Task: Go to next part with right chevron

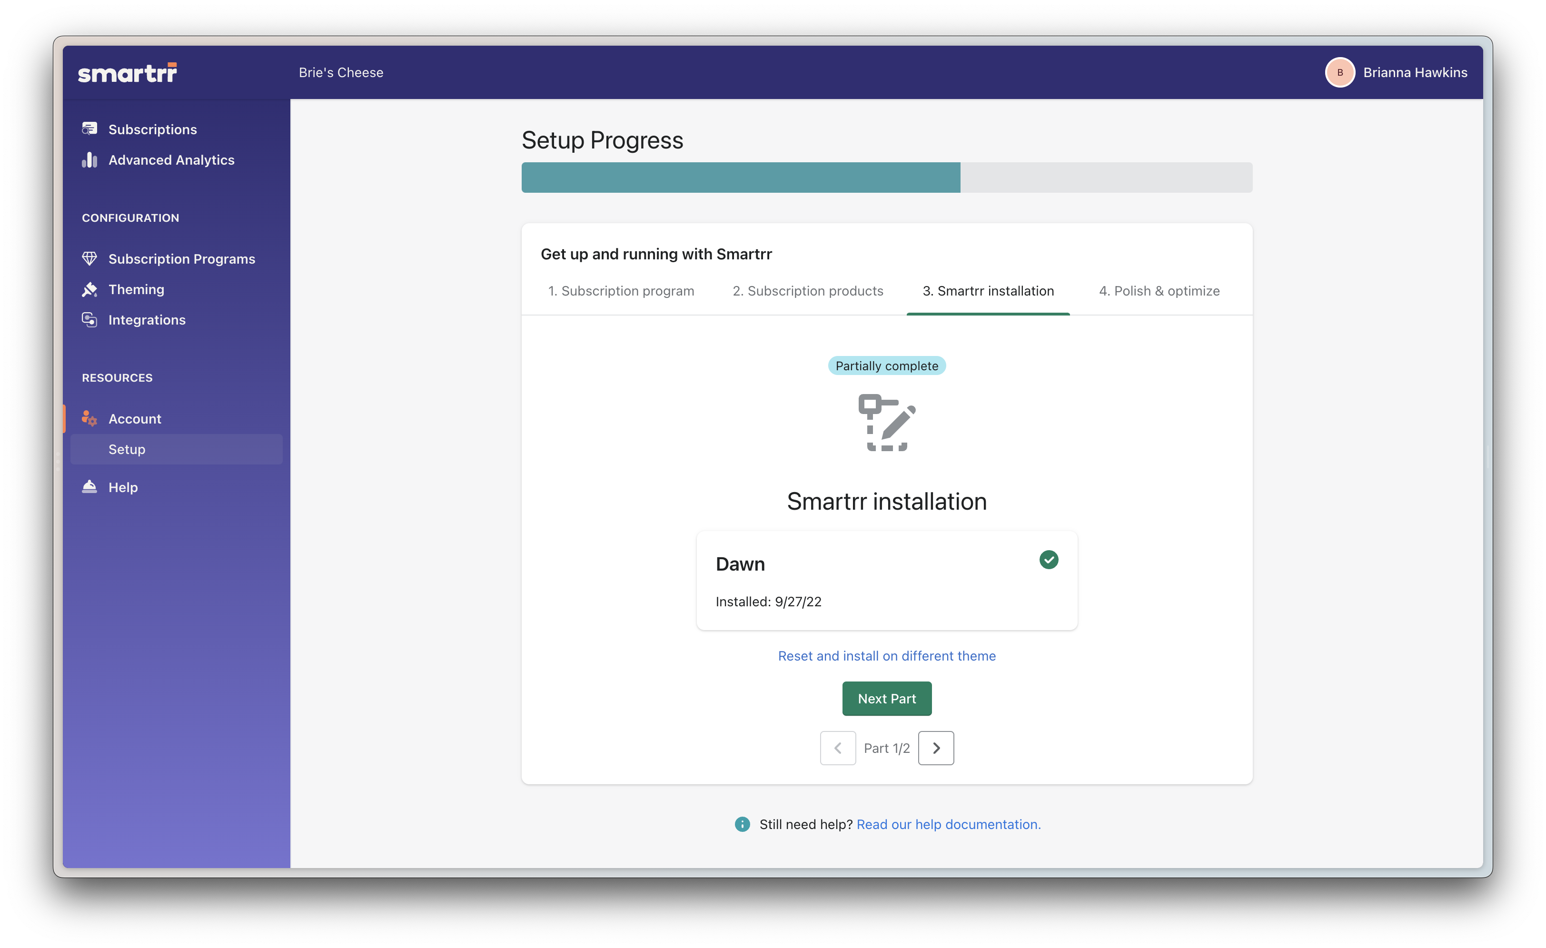Action: (935, 748)
